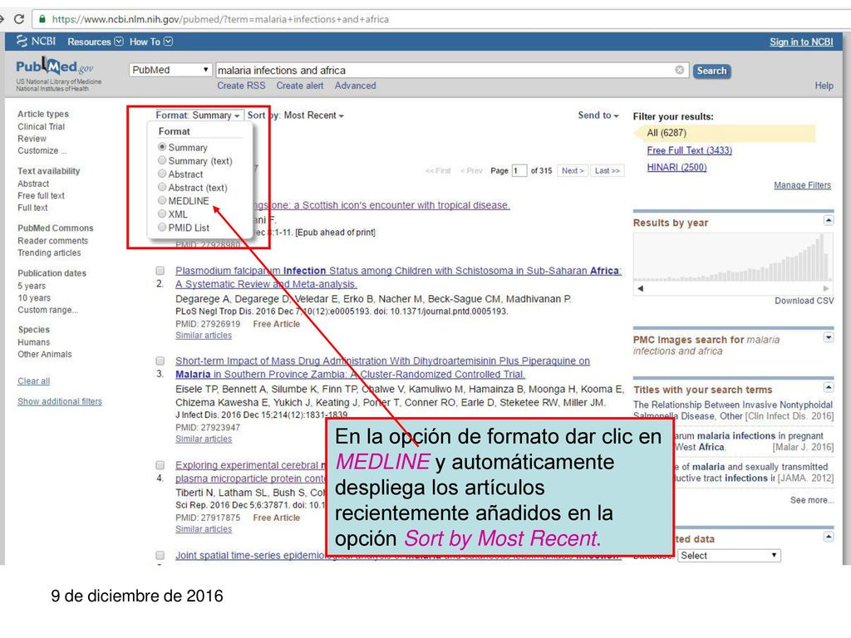Image resolution: width=851 pixels, height=638 pixels.
Task: Choose the XML format option
Action: [x=162, y=213]
